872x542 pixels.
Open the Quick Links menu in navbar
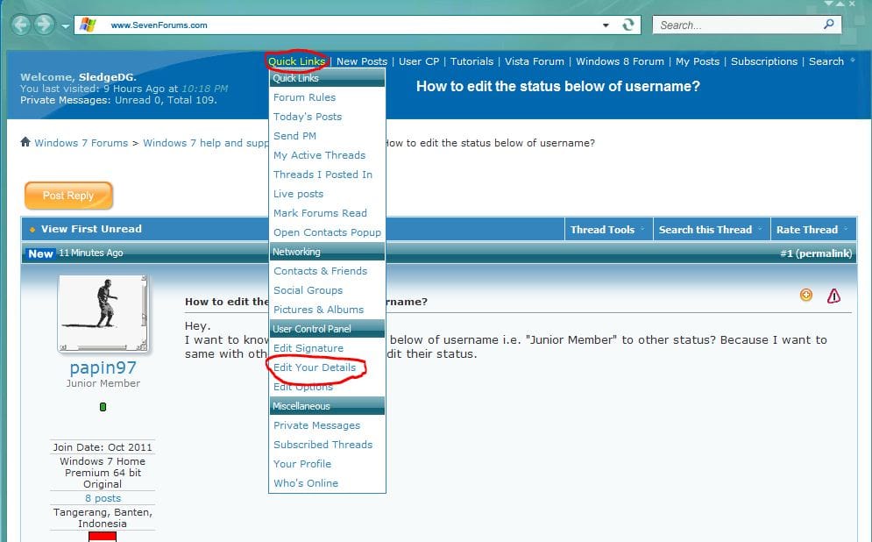click(296, 61)
